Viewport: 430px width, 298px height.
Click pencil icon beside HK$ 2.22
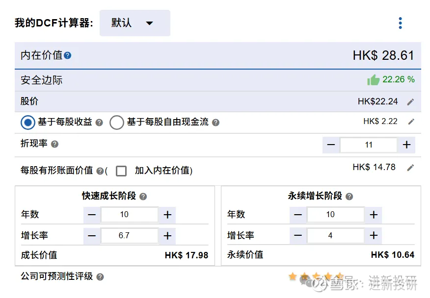pos(411,122)
